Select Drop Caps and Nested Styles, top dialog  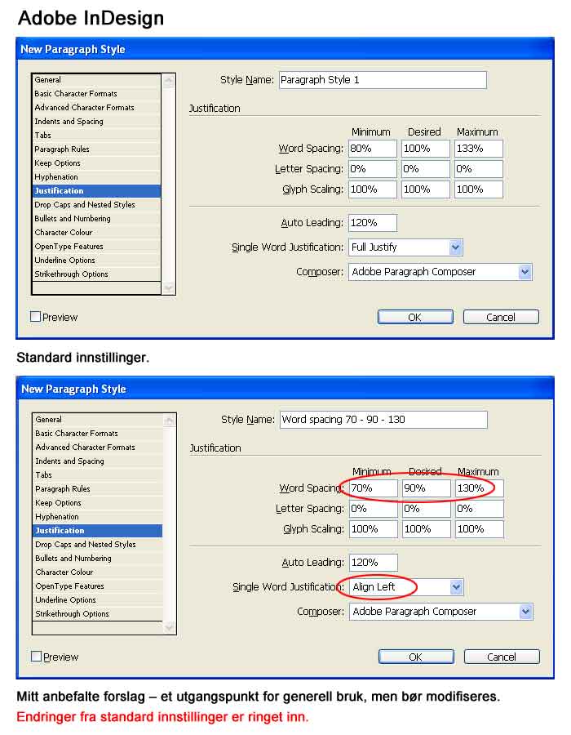click(x=97, y=204)
